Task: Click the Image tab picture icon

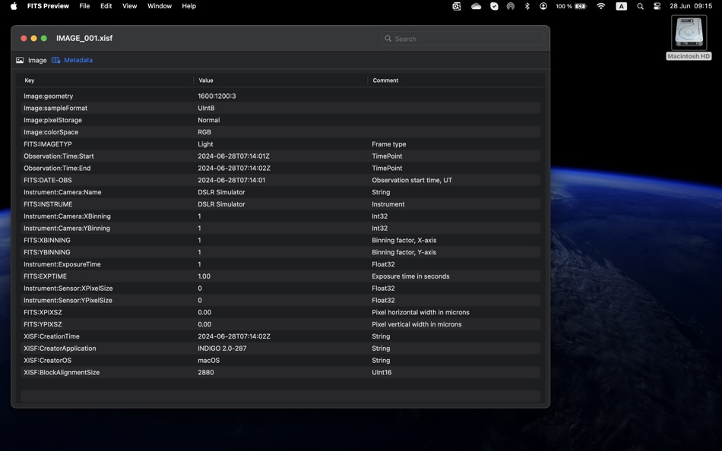Action: tap(20, 60)
